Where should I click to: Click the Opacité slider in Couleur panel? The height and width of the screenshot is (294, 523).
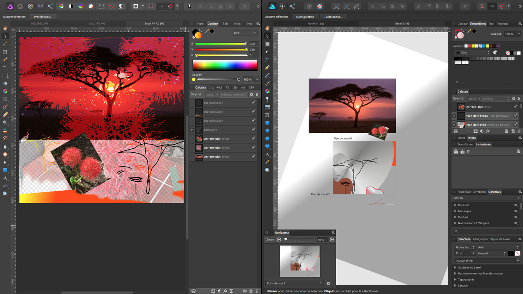coord(218,79)
